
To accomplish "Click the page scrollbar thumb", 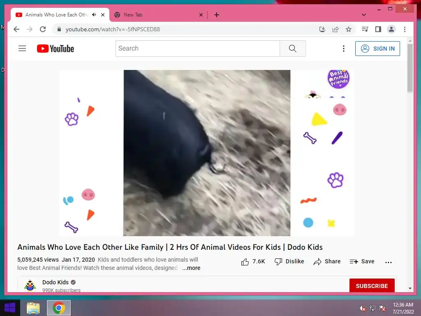I will [410, 68].
